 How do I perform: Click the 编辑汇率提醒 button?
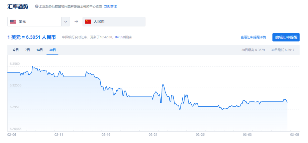click(286, 37)
